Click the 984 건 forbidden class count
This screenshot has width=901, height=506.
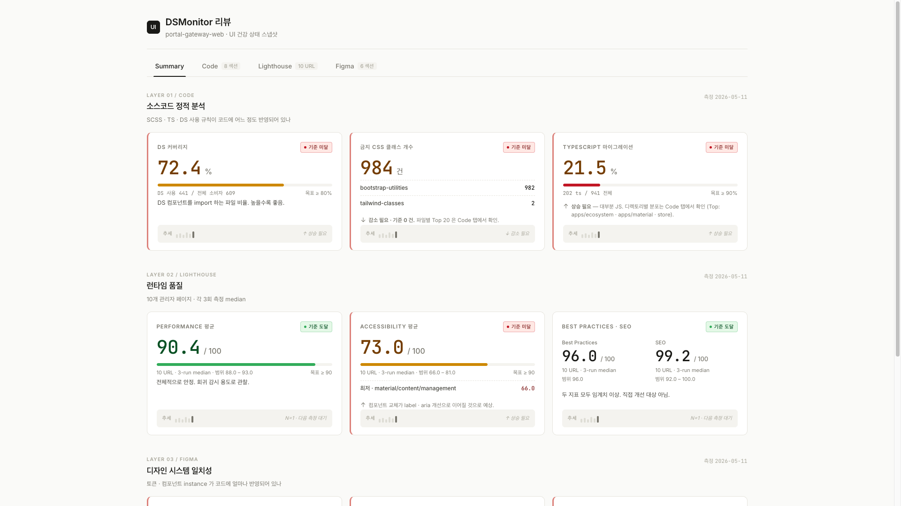point(382,168)
